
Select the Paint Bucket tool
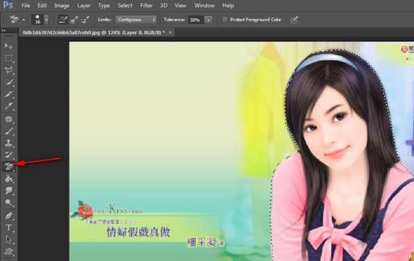8,179
